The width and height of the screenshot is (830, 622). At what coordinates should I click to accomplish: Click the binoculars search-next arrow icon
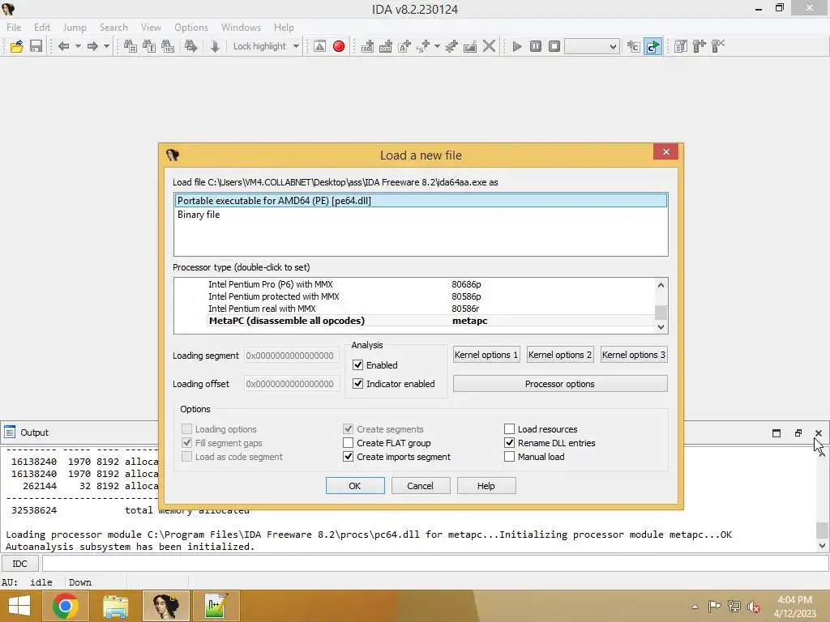(x=190, y=46)
